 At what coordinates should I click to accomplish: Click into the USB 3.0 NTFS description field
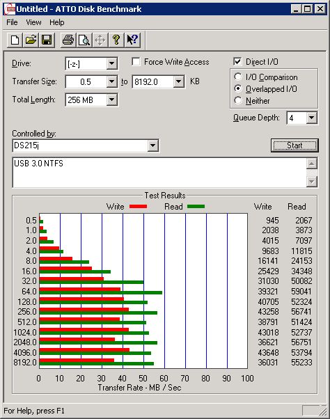(x=159, y=173)
